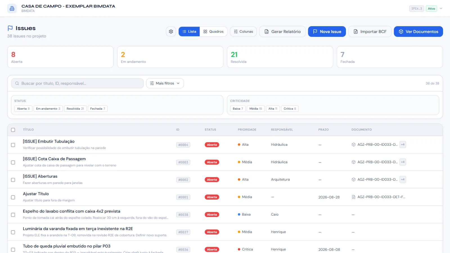Click ID badge #0004
The height and width of the screenshot is (253, 450).
[x=183, y=145]
